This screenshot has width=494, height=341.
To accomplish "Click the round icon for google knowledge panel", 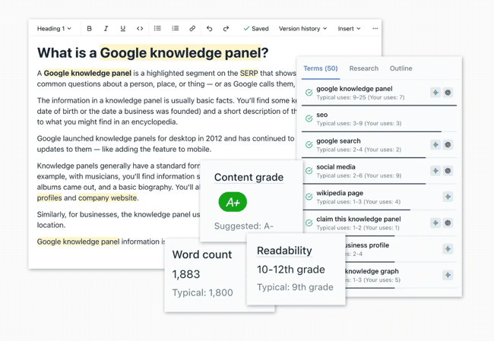I will (x=448, y=93).
